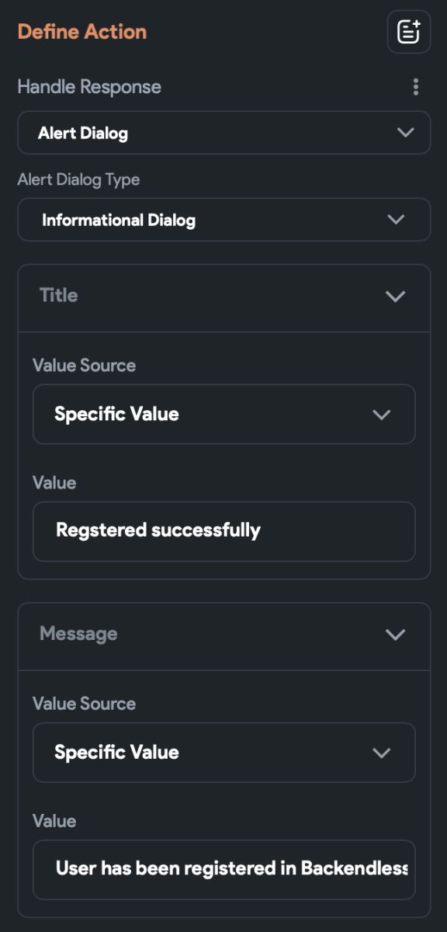Click the Title section header label

coord(59,295)
